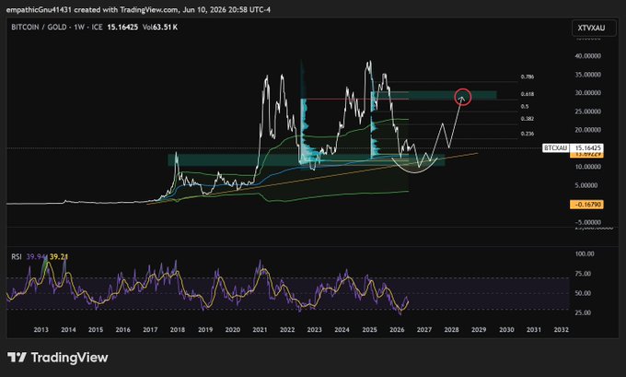Click the 2015 year on time axis

pyautogui.click(x=96, y=330)
